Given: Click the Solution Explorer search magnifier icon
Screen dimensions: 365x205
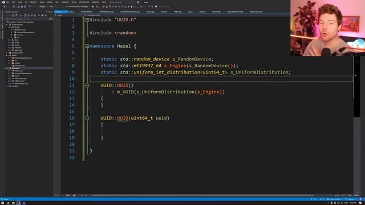Looking at the screenshot, I should pyautogui.click(x=50, y=19).
